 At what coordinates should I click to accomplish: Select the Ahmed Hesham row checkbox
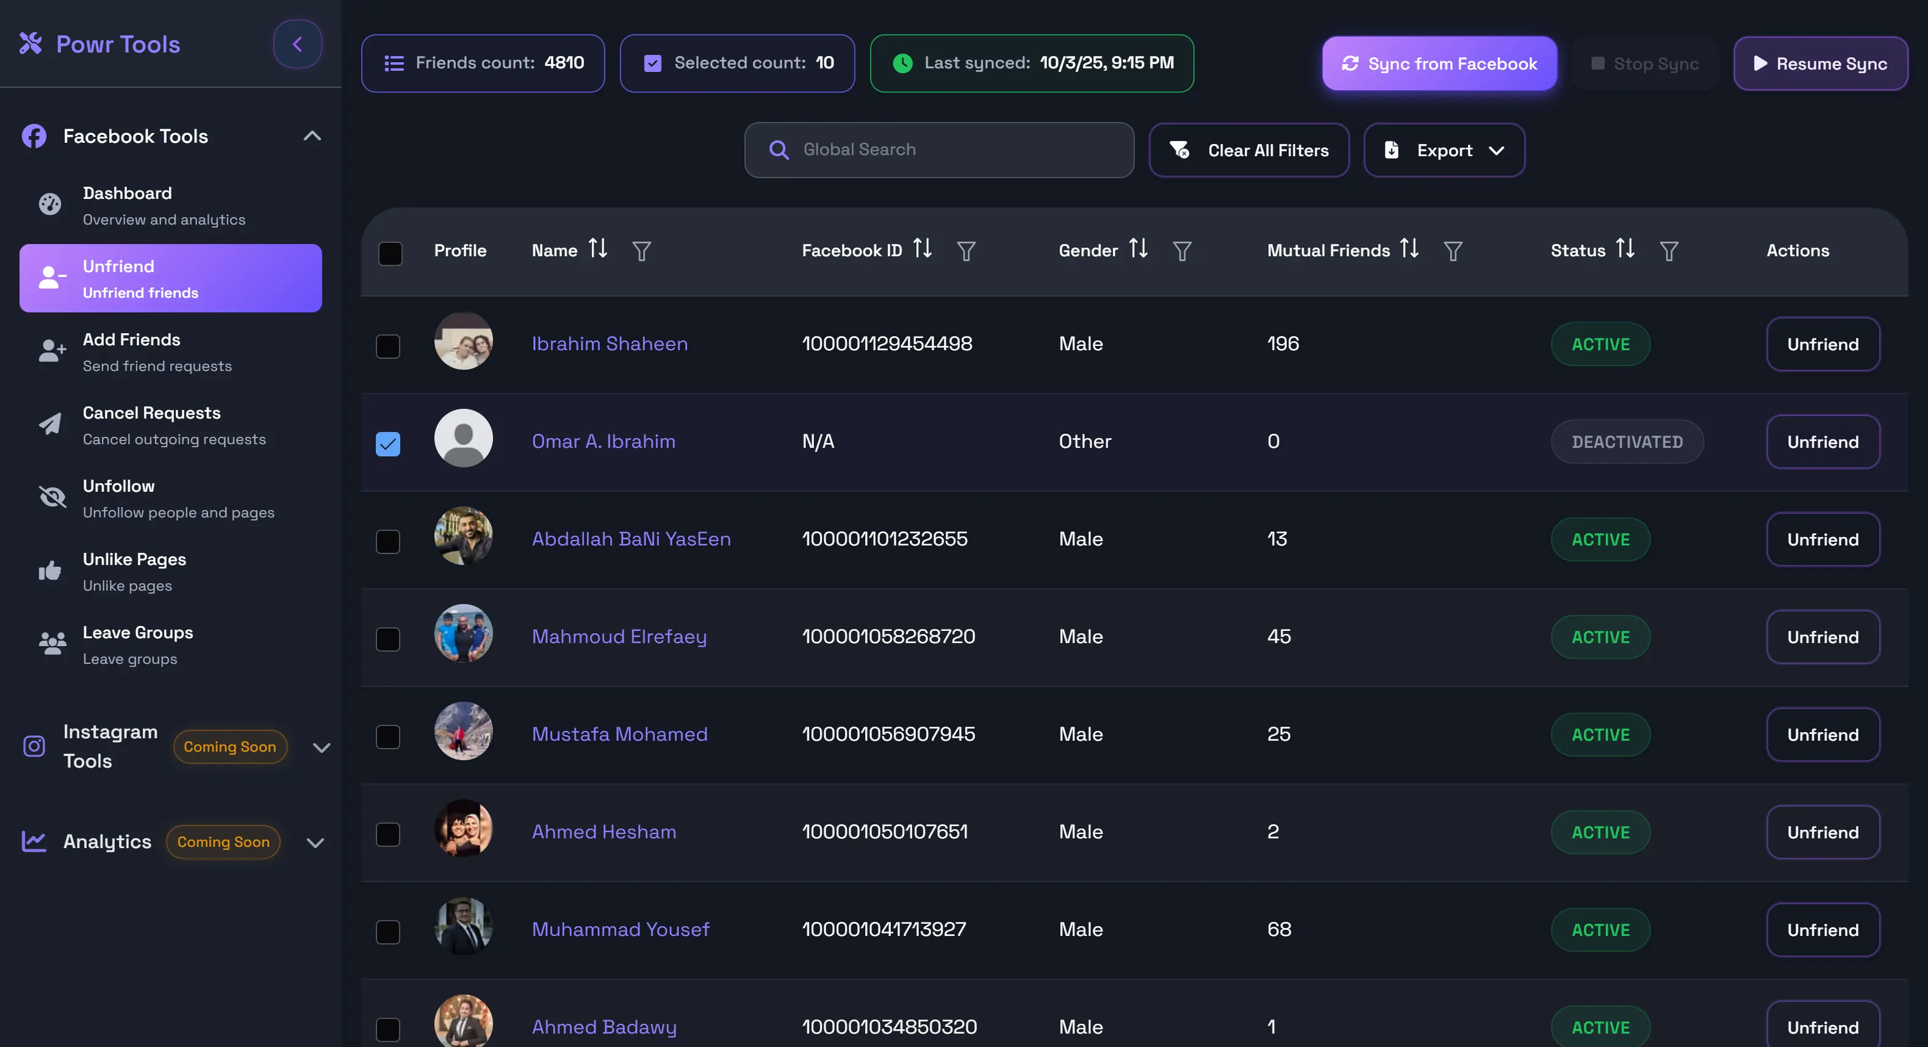[x=387, y=835]
